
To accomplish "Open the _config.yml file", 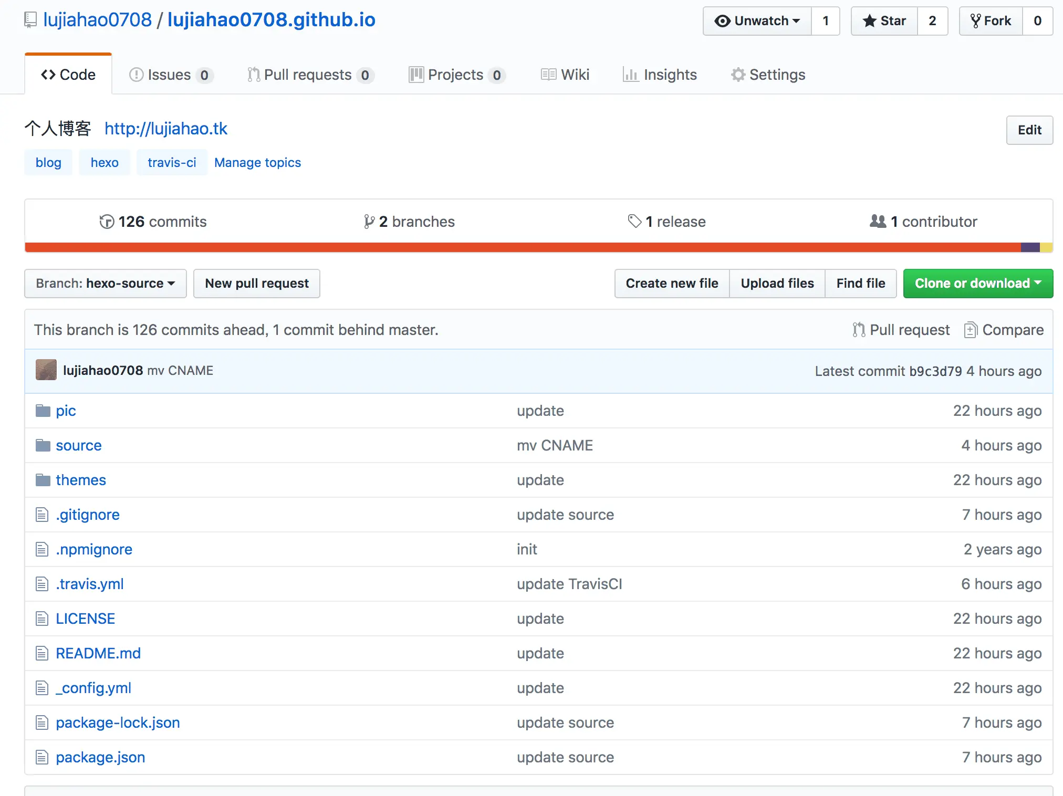I will pos(93,688).
